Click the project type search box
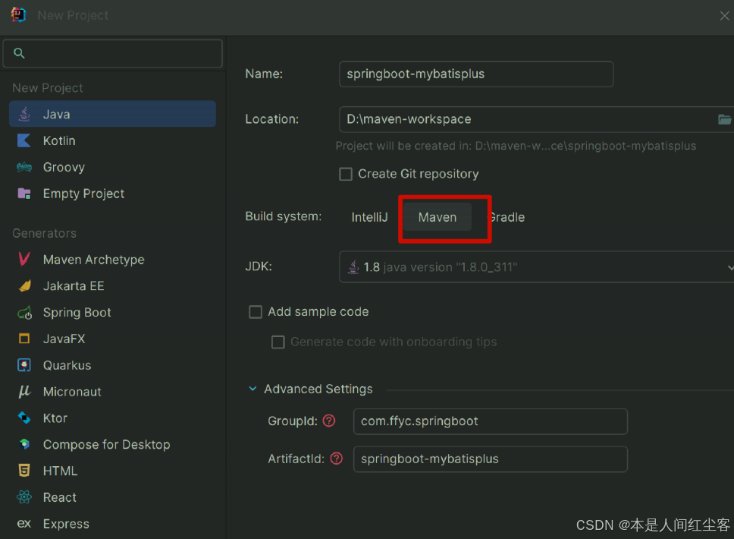 112,53
